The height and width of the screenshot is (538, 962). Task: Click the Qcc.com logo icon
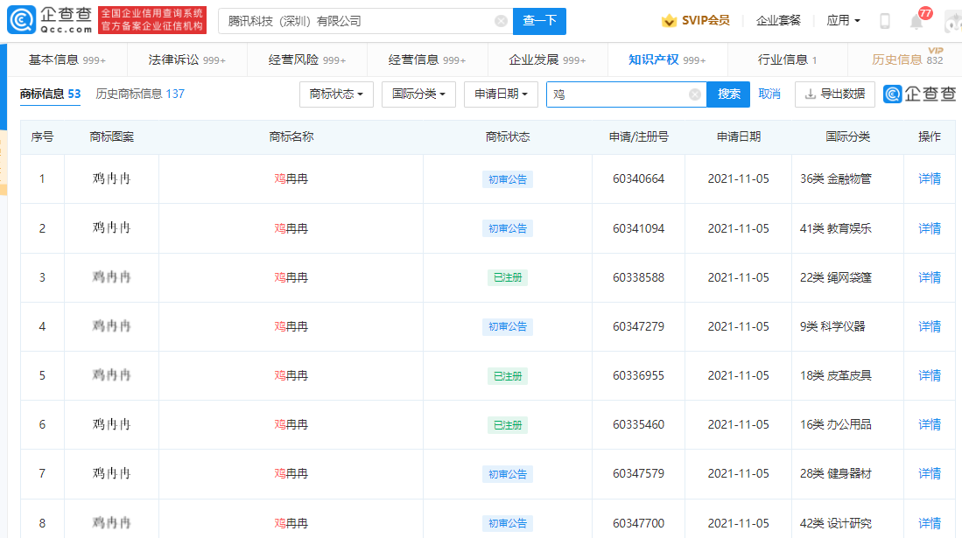tap(22, 20)
